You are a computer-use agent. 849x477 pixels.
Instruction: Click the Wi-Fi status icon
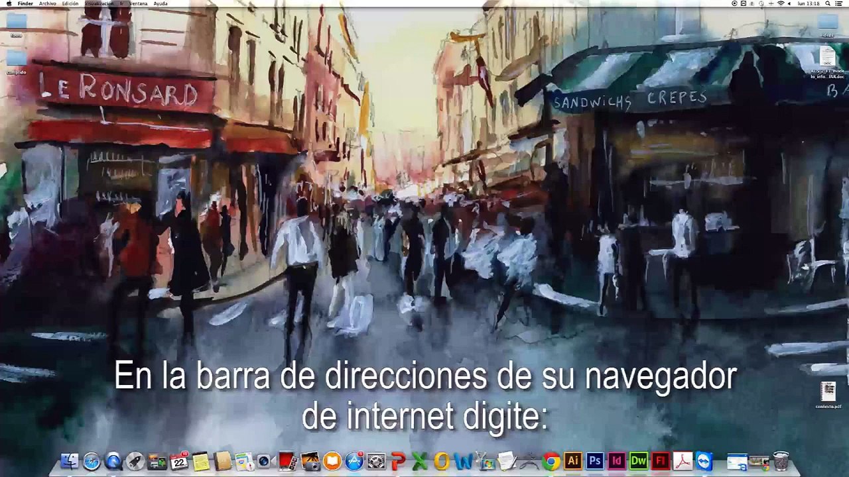pos(781,3)
